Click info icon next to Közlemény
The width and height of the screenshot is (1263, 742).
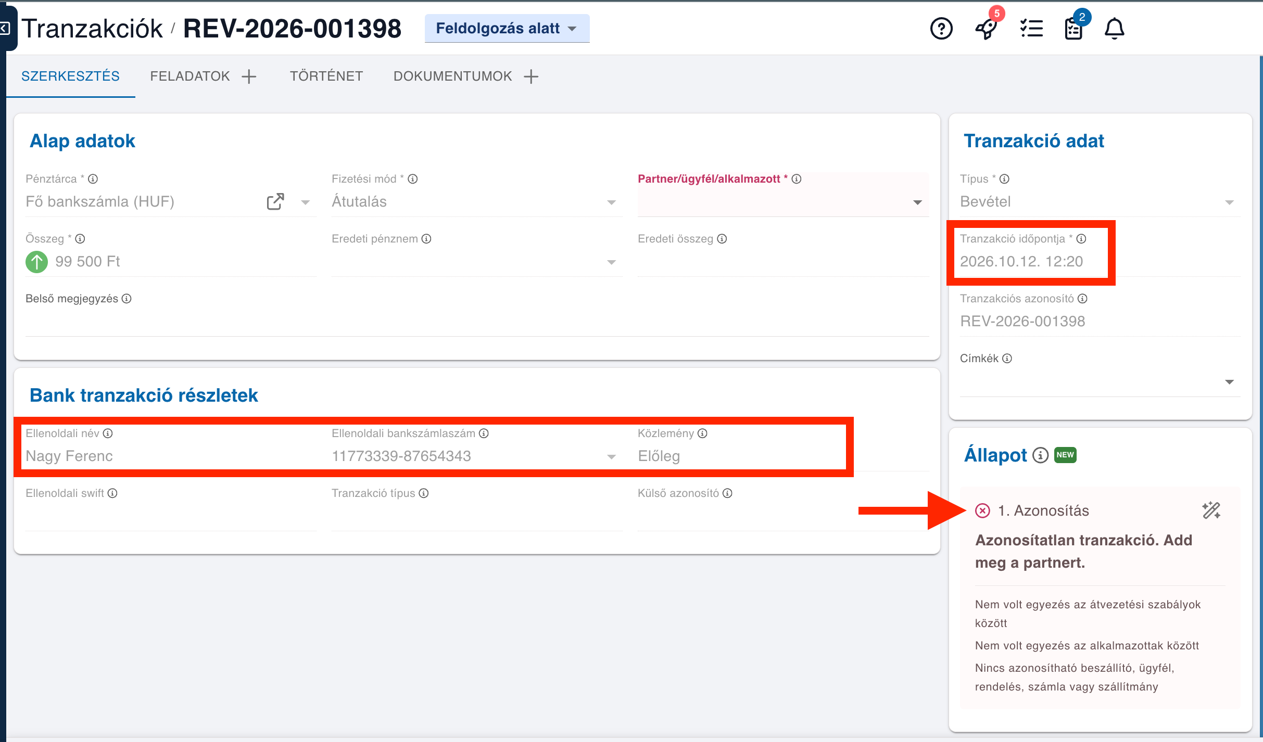(x=702, y=433)
